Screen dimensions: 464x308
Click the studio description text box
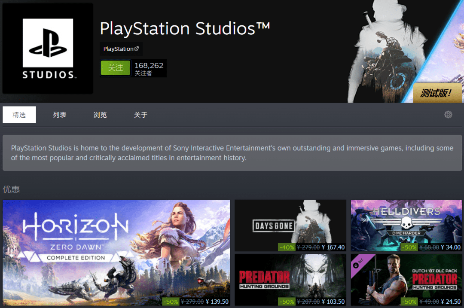tap(232, 153)
